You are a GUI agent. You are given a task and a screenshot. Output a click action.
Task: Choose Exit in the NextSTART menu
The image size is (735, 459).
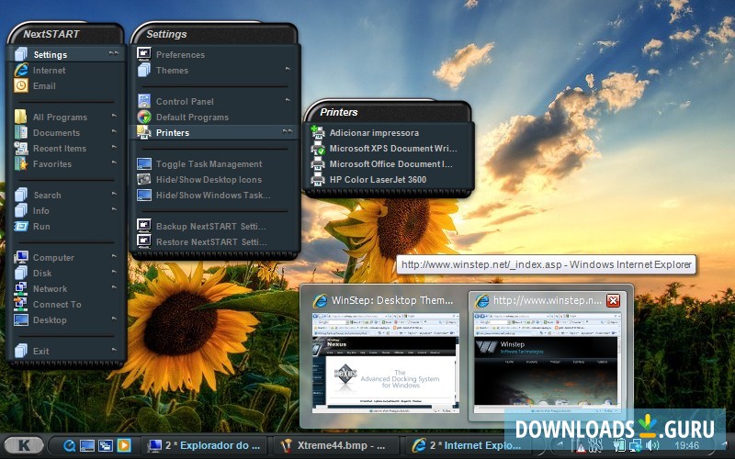pyautogui.click(x=41, y=352)
